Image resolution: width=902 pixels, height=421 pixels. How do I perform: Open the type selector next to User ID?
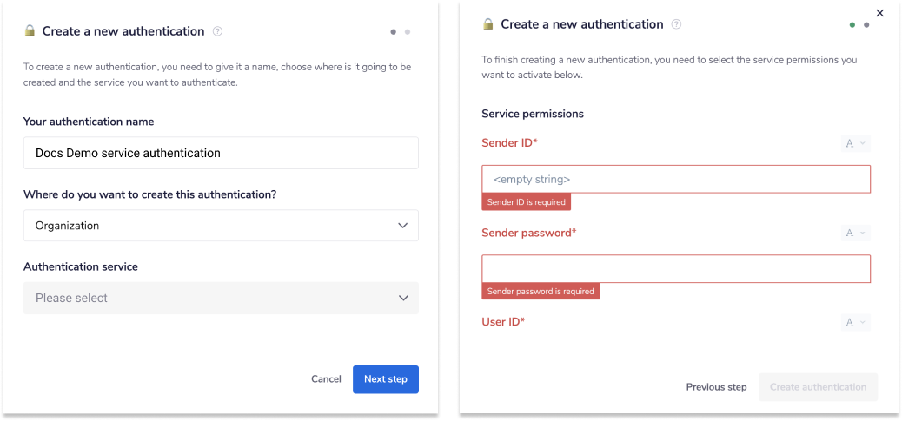(855, 322)
